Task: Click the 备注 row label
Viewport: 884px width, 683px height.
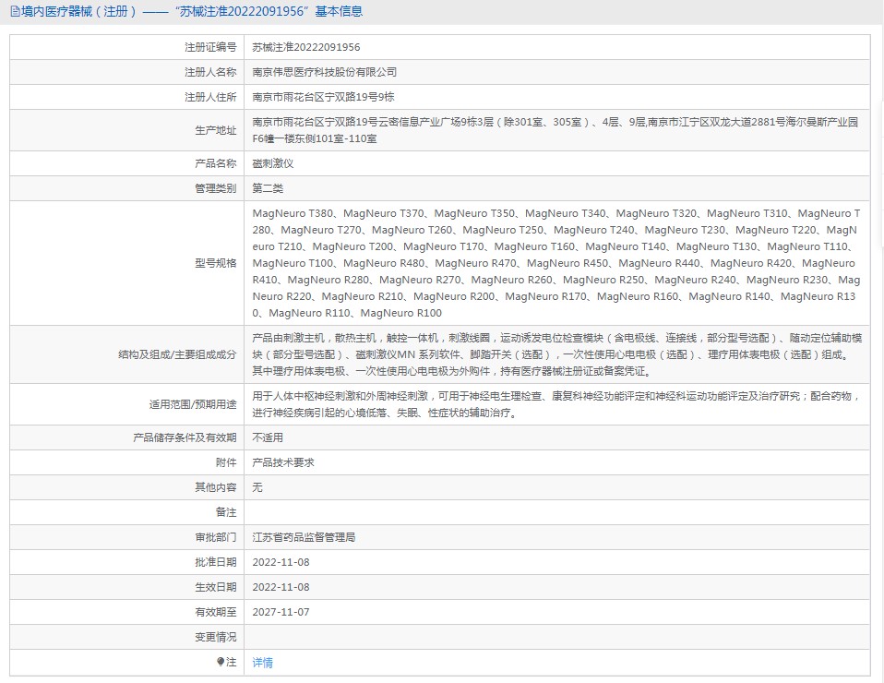Action: point(226,512)
